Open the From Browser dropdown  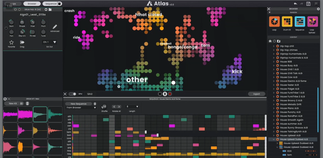[81, 107]
